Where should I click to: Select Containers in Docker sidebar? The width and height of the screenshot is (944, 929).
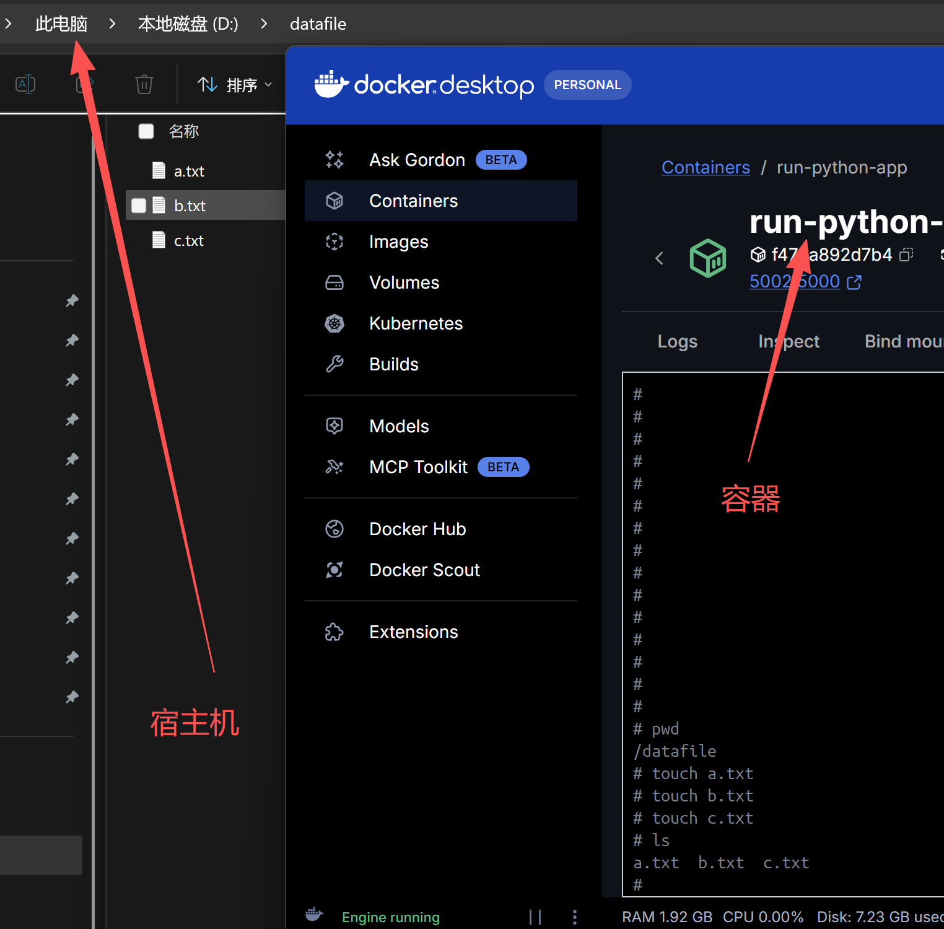pyautogui.click(x=441, y=201)
